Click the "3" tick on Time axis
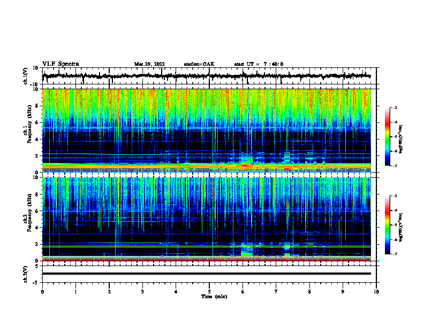The image size is (424, 327). [142, 292]
